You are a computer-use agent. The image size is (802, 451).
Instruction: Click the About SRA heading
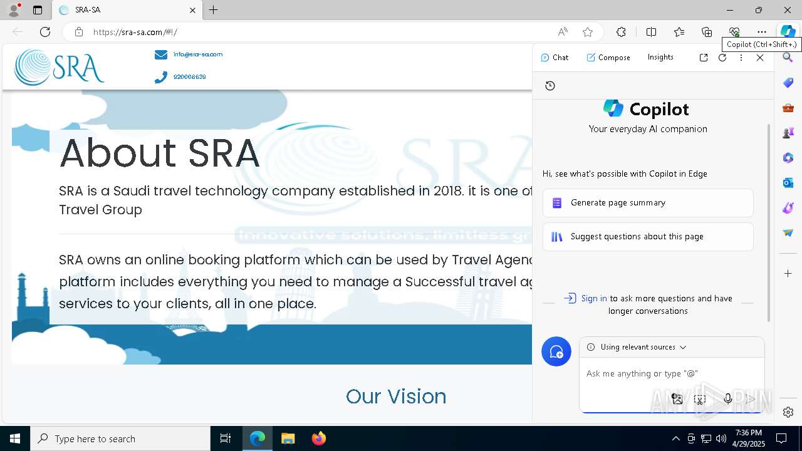[x=159, y=153]
